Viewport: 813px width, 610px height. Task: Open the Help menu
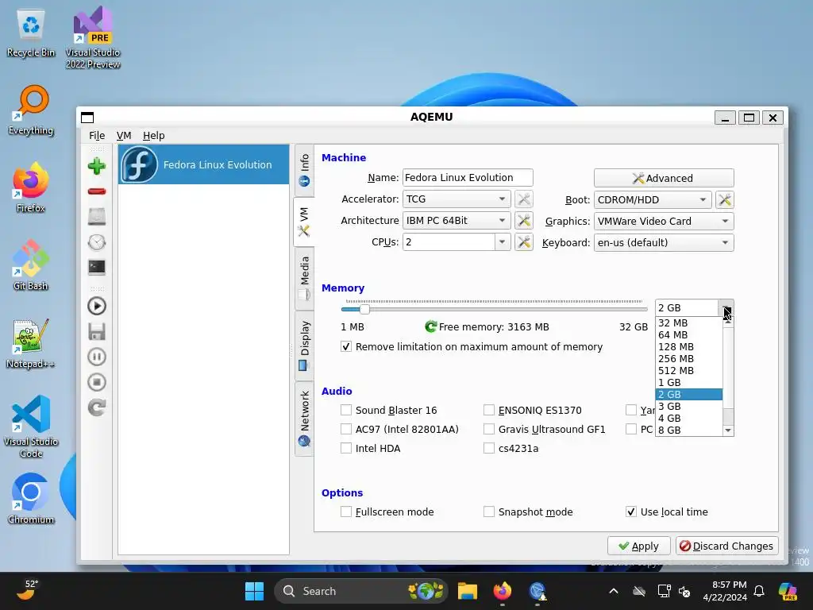coord(153,135)
